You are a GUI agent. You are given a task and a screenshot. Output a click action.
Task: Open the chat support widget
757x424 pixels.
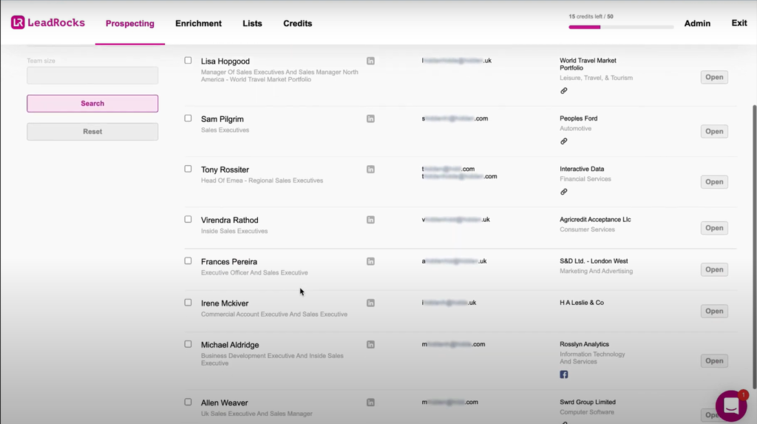pyautogui.click(x=731, y=406)
